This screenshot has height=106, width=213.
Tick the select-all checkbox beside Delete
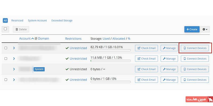coord(5,29)
